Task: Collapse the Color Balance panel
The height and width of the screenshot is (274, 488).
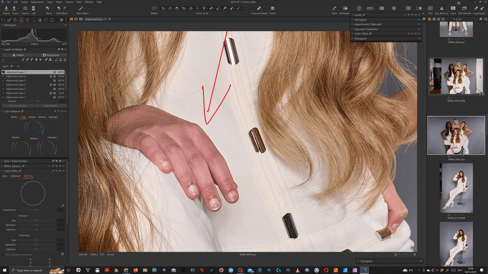Action: point(2,111)
